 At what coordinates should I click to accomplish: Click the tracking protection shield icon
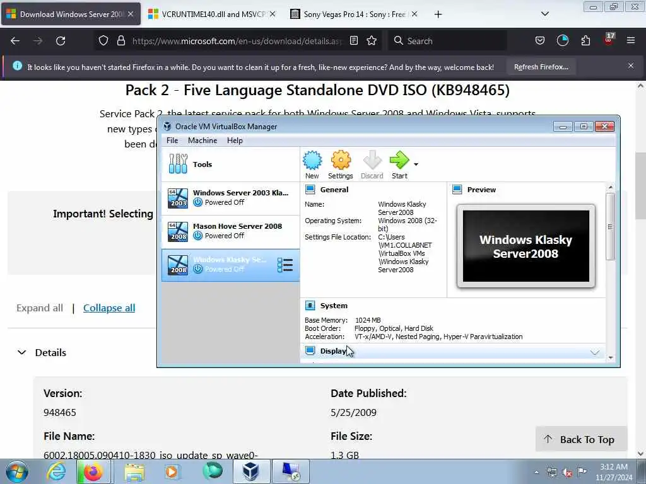(103, 40)
